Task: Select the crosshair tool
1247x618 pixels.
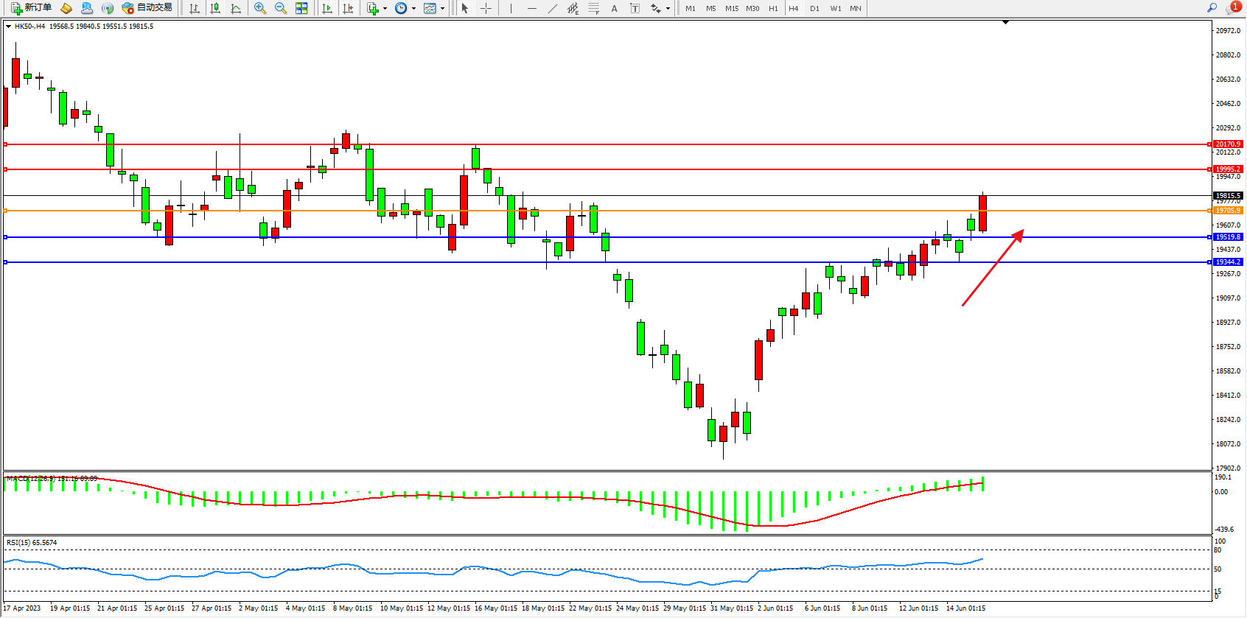Action: click(x=486, y=8)
